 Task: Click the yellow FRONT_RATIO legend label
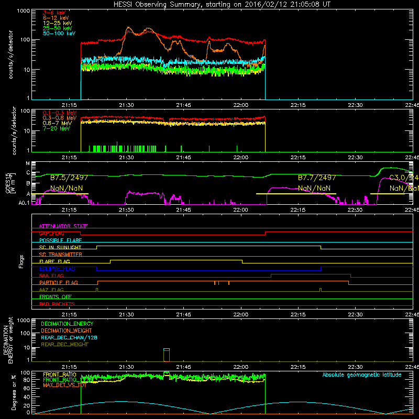pyautogui.click(x=60, y=375)
